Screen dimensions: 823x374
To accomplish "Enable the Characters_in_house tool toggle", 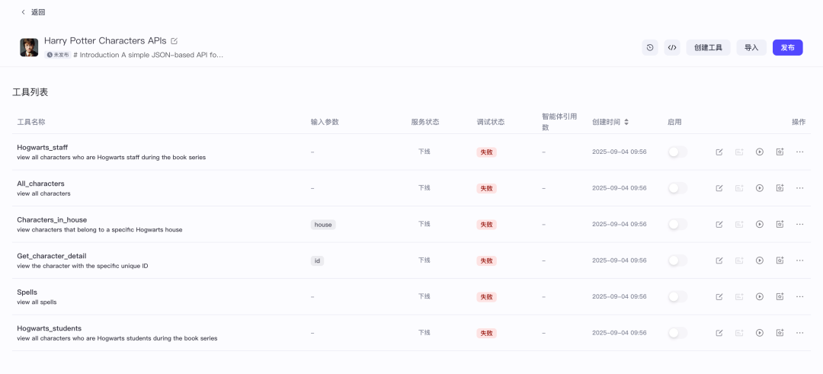I will coord(677,224).
